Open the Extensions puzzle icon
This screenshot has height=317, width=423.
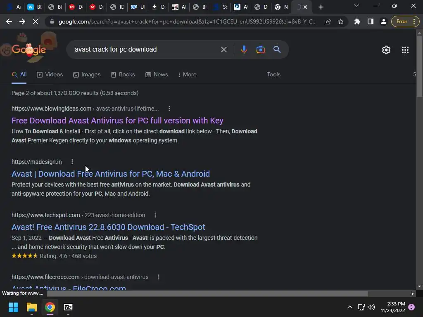pos(357,21)
